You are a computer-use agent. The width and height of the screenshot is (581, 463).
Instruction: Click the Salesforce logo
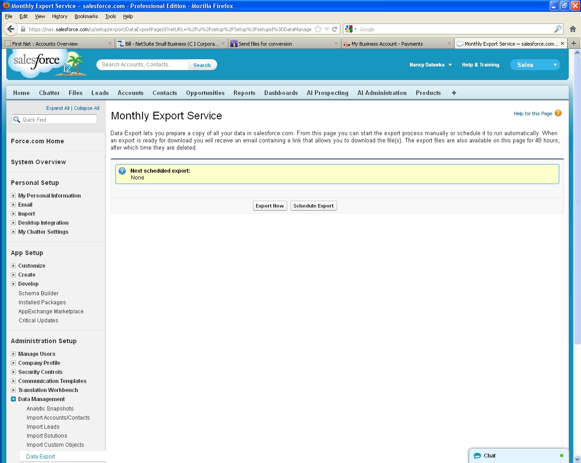pyautogui.click(x=46, y=63)
